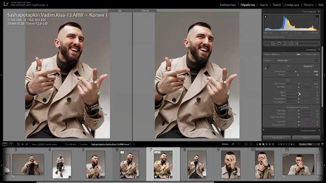Screen dimensions: 326x183
Task: Click the Lr application logo
Action: [6, 4]
